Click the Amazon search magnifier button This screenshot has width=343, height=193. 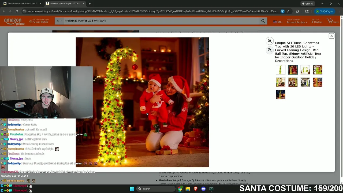(263, 21)
